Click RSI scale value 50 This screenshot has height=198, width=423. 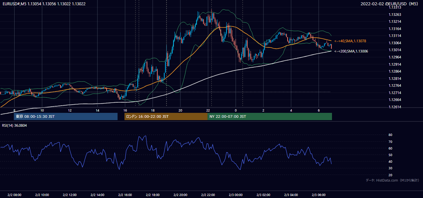click(x=391, y=155)
